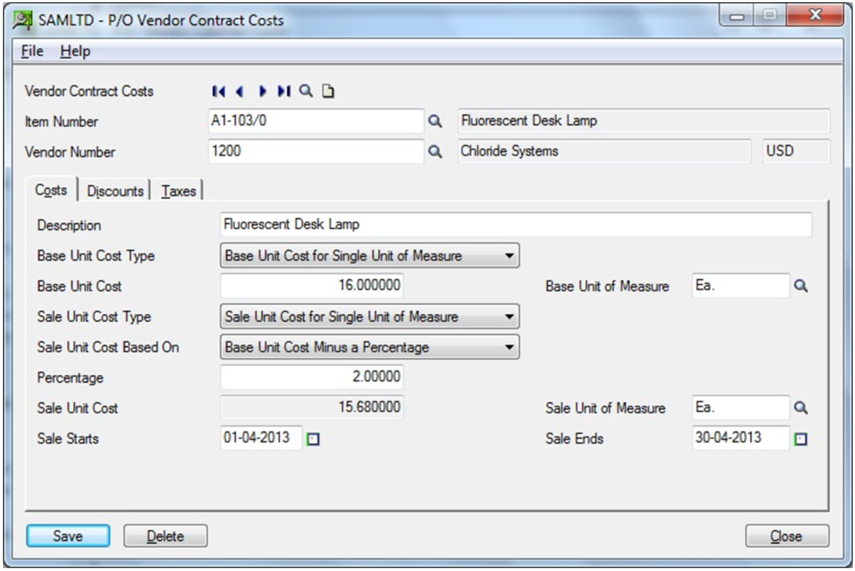
Task: Click the Vendor Number field 1200
Action: [x=316, y=151]
